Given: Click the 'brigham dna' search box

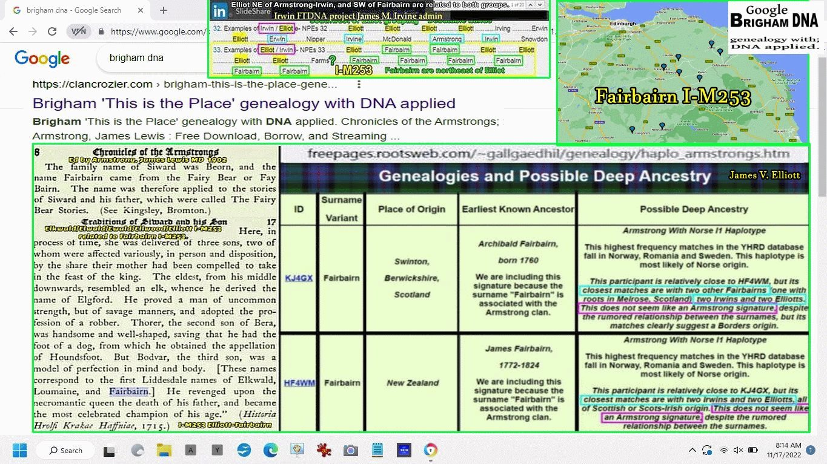Looking at the screenshot, I should point(151,58).
